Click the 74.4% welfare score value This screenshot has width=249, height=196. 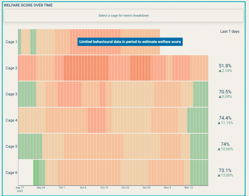tap(225, 118)
